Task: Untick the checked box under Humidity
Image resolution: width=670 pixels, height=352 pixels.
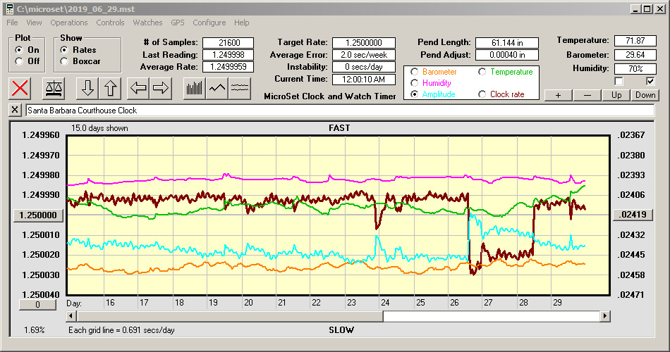Action: click(650, 81)
